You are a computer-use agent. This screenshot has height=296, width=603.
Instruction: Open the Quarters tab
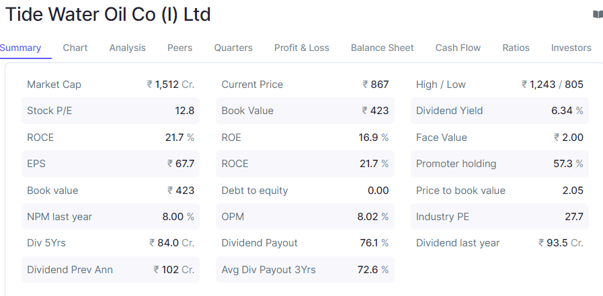pos(233,48)
